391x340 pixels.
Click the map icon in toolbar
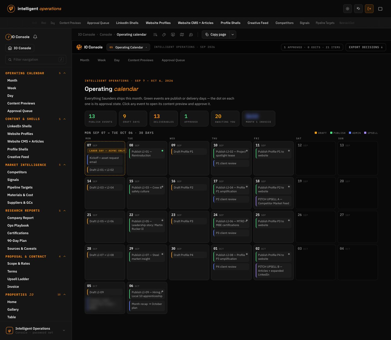[x=182, y=35]
